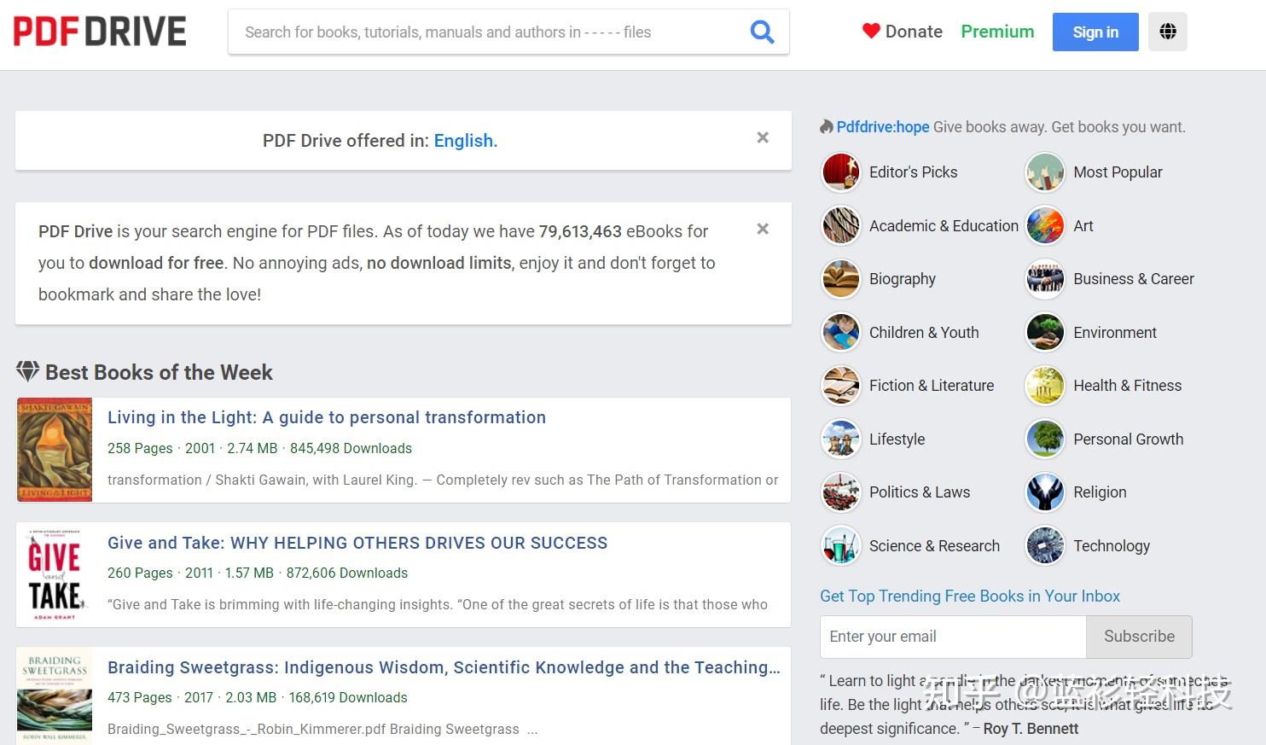Switch site language to English link

tap(466, 141)
